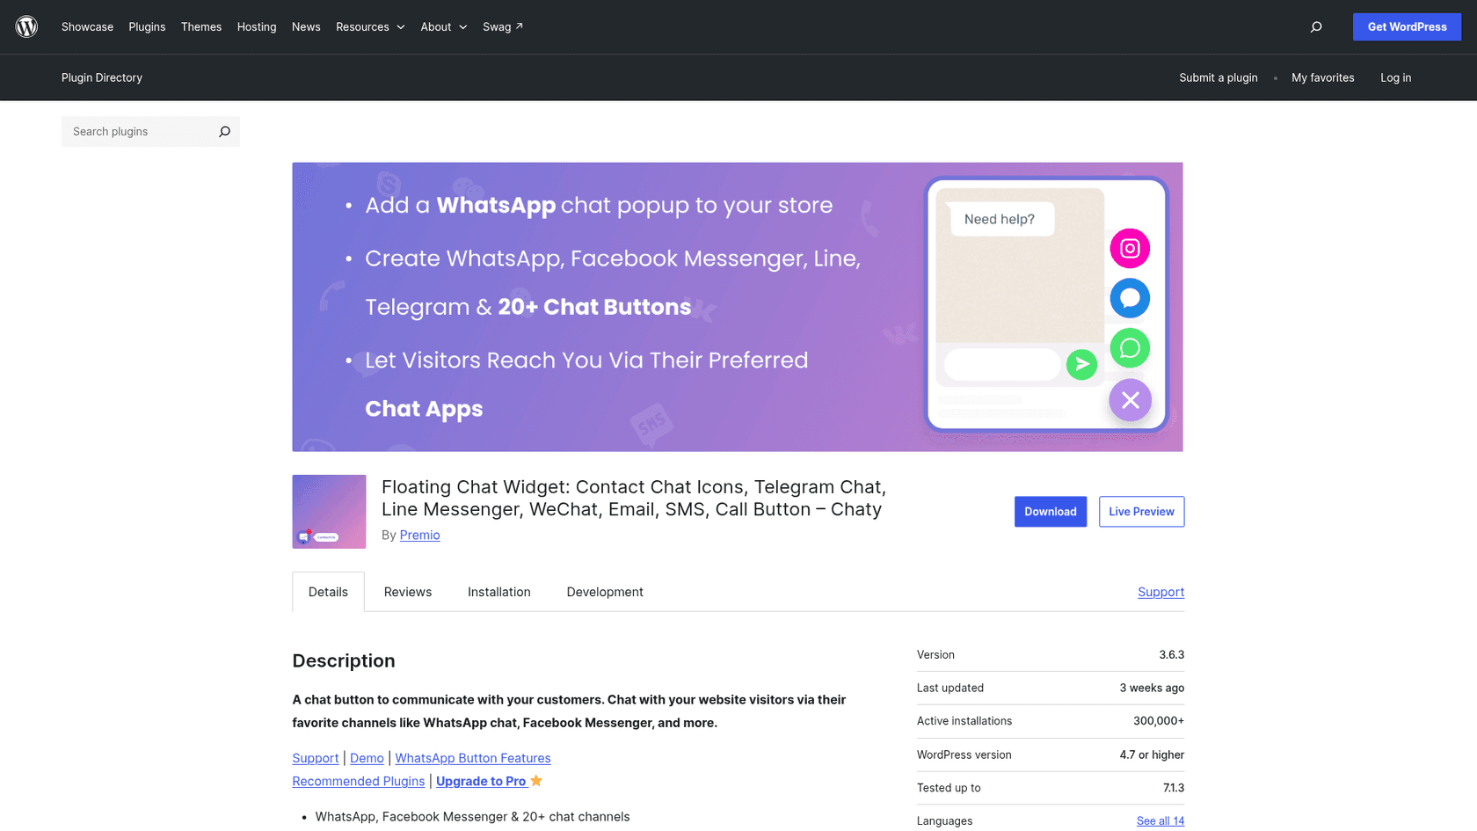
Task: Open the Demo link
Action: pos(367,758)
